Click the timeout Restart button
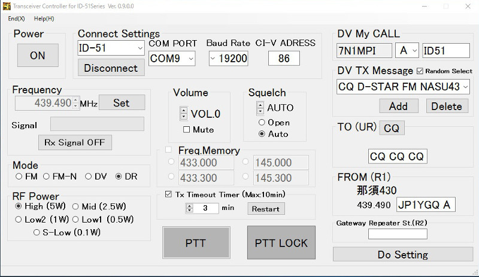The image size is (479, 277). (x=266, y=209)
